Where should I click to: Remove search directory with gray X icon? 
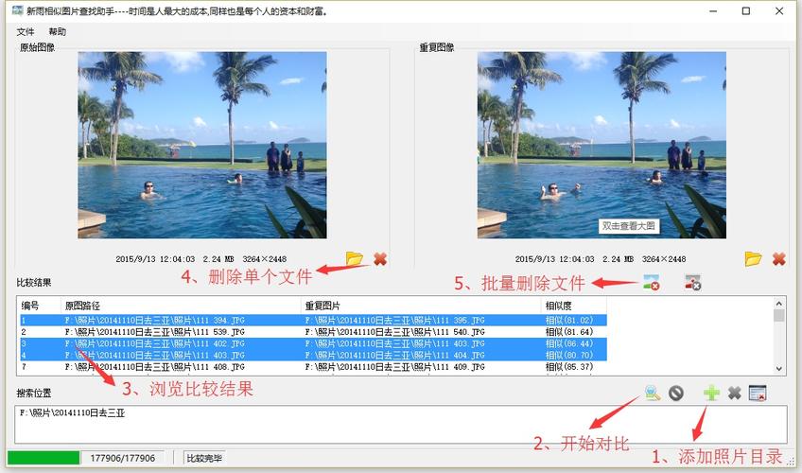point(735,393)
